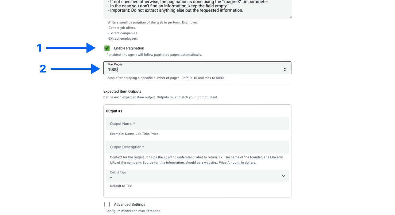Focus the Output Name input field
Viewport: 395px width, 215px height.
(x=197, y=123)
